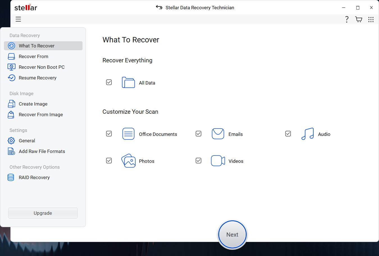Click the 'What To Recover' page heading
The width and height of the screenshot is (379, 256).
pyautogui.click(x=131, y=40)
